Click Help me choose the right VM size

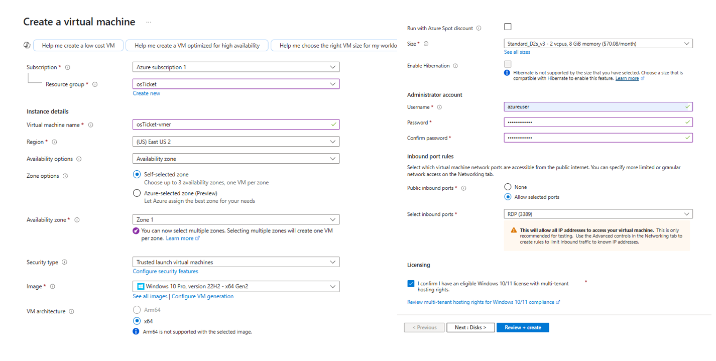tap(334, 46)
